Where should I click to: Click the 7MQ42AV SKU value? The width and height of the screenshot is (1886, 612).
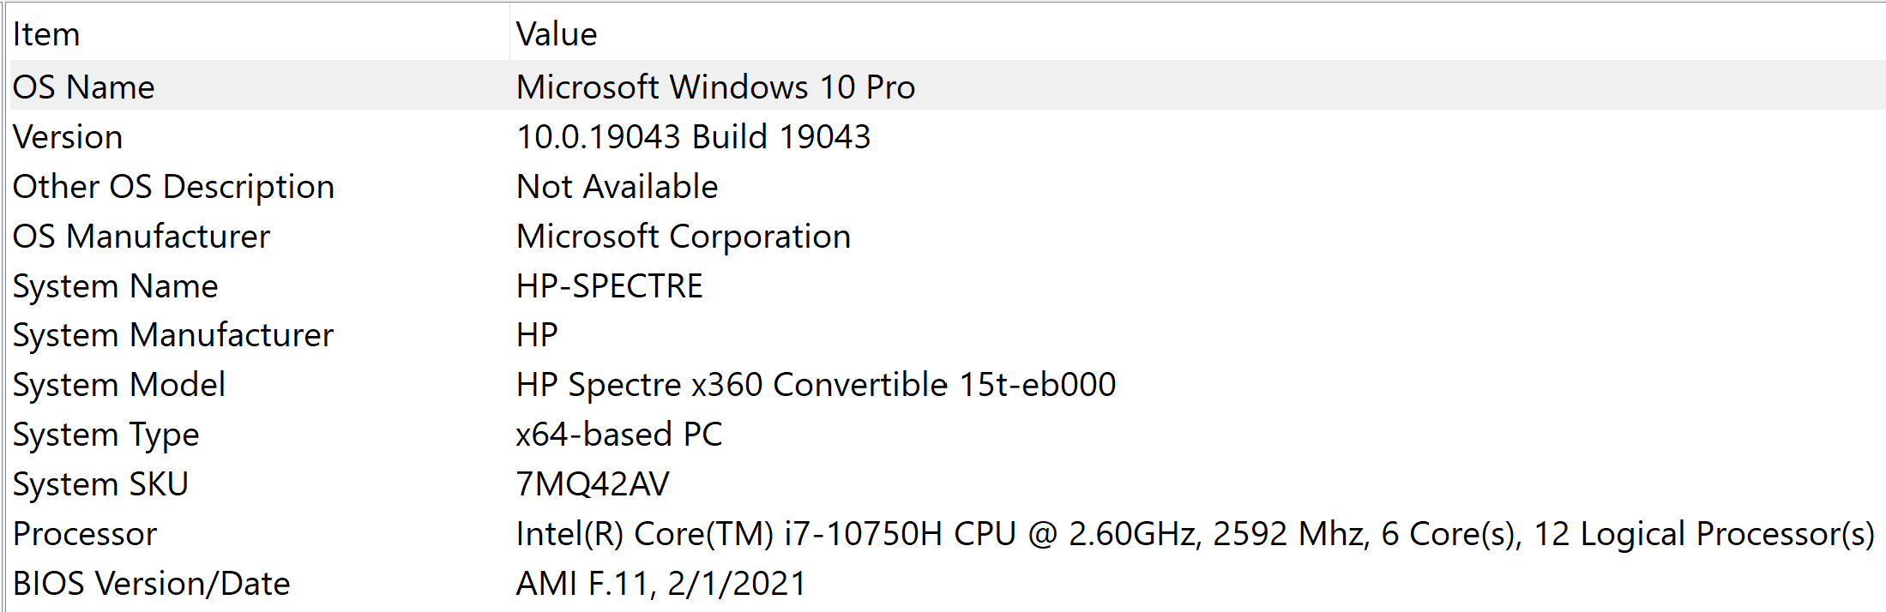(593, 484)
